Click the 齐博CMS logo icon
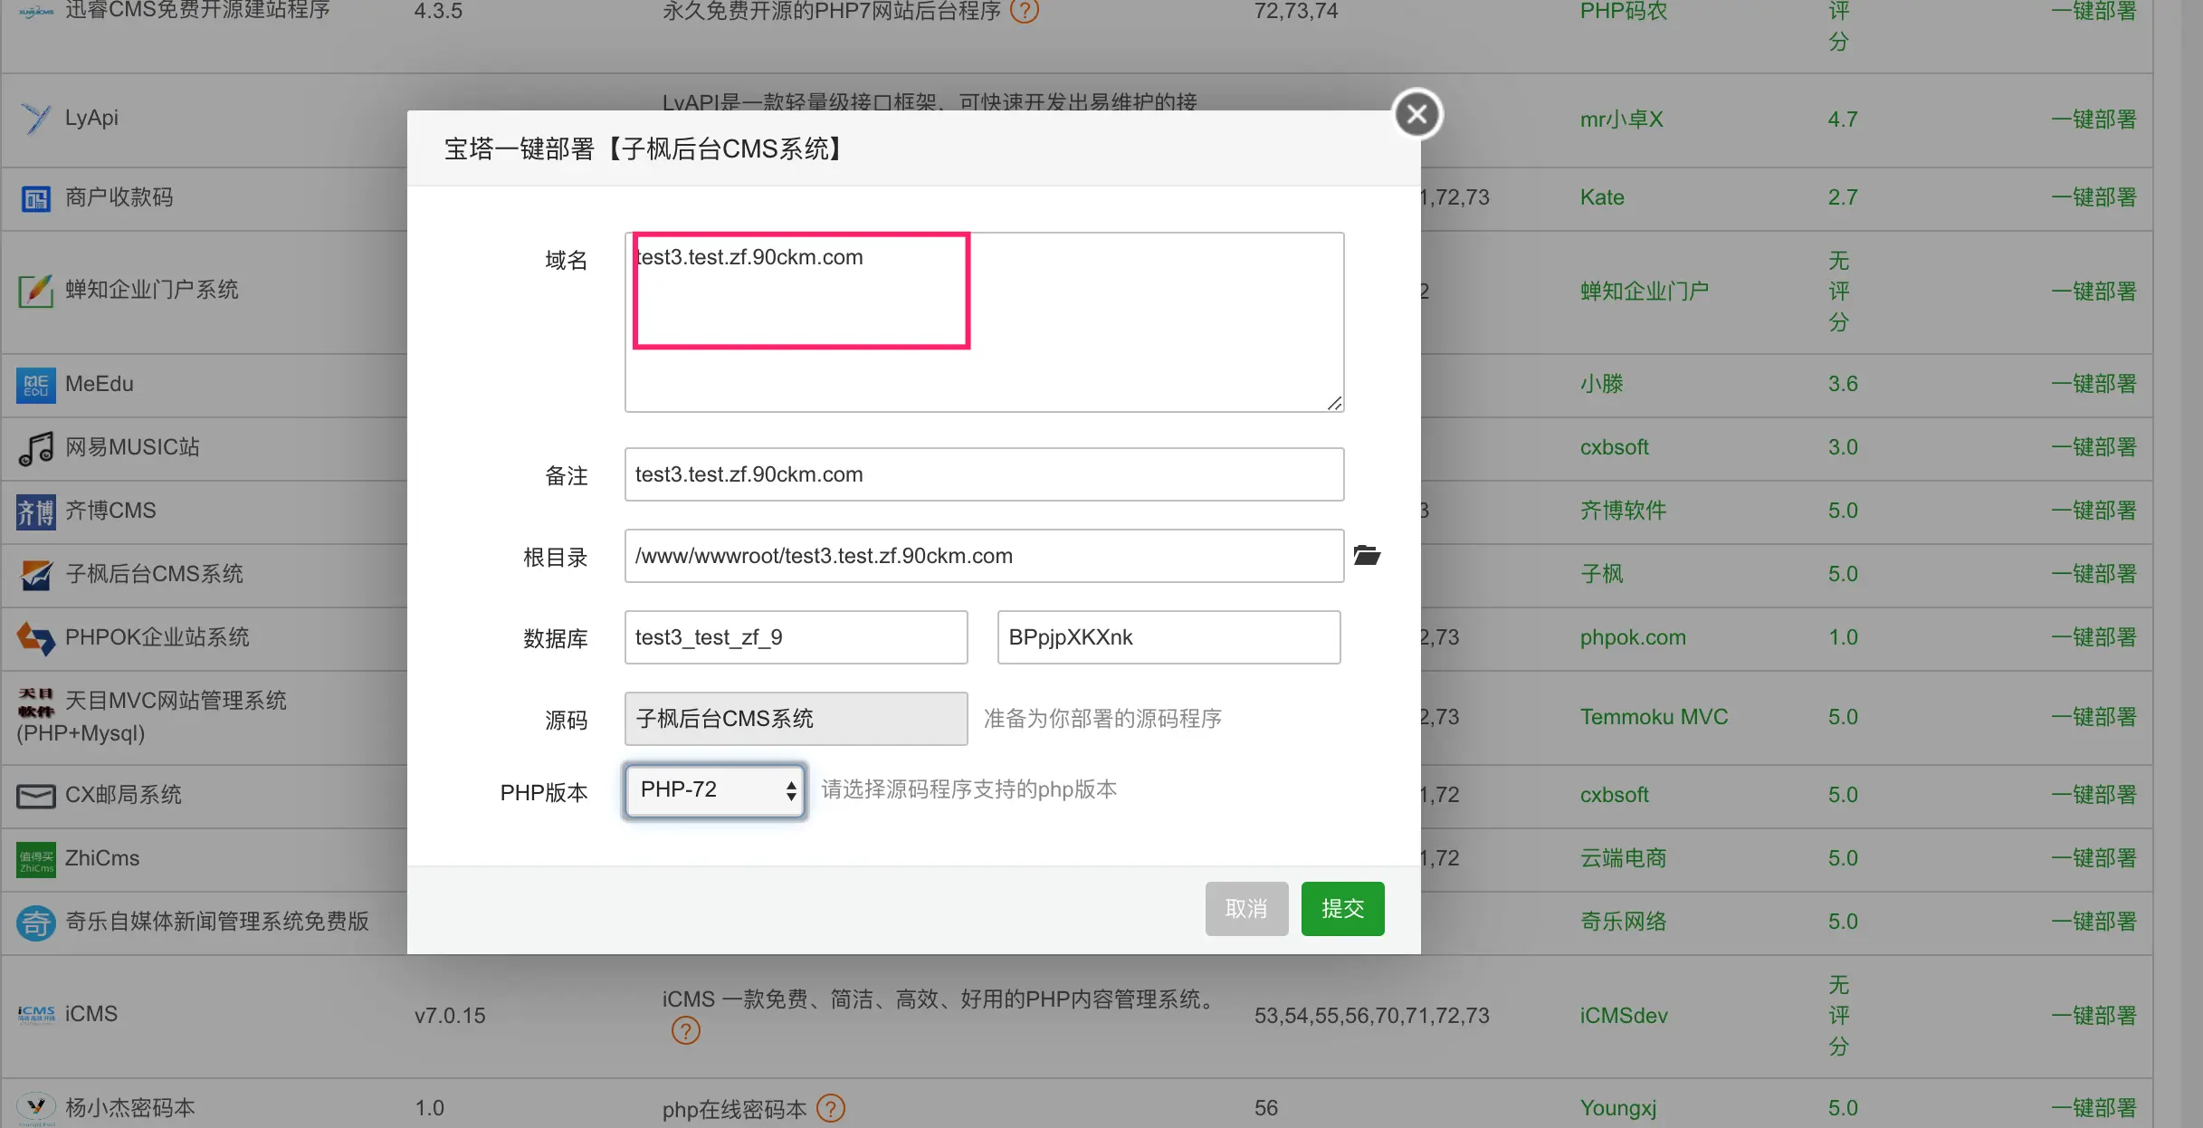 (x=35, y=511)
